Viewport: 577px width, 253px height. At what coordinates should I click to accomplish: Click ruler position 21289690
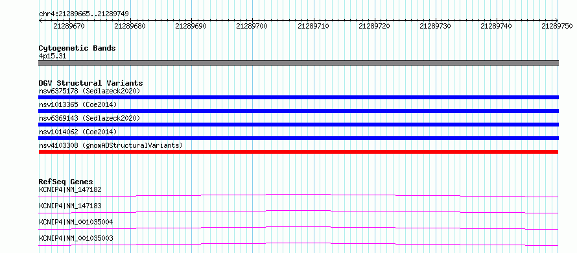click(x=191, y=26)
